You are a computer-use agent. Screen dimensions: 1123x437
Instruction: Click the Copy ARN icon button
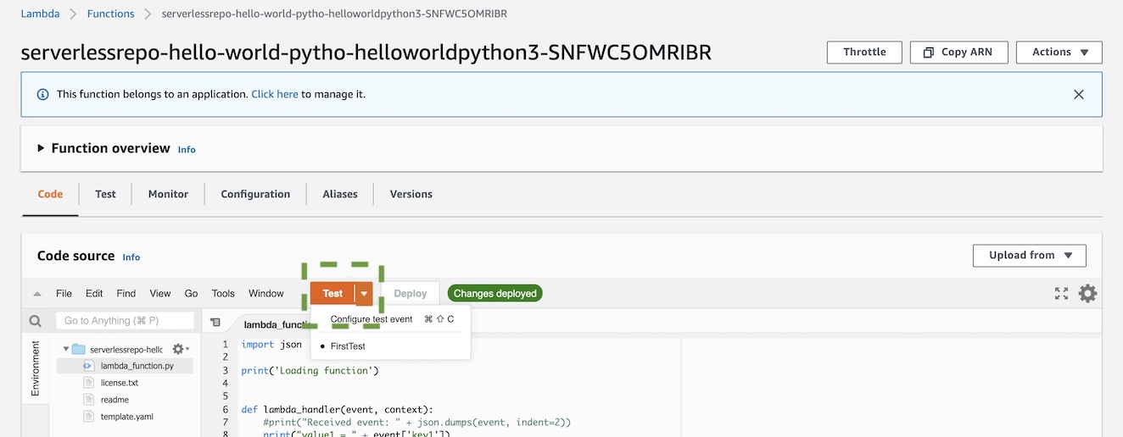point(958,52)
